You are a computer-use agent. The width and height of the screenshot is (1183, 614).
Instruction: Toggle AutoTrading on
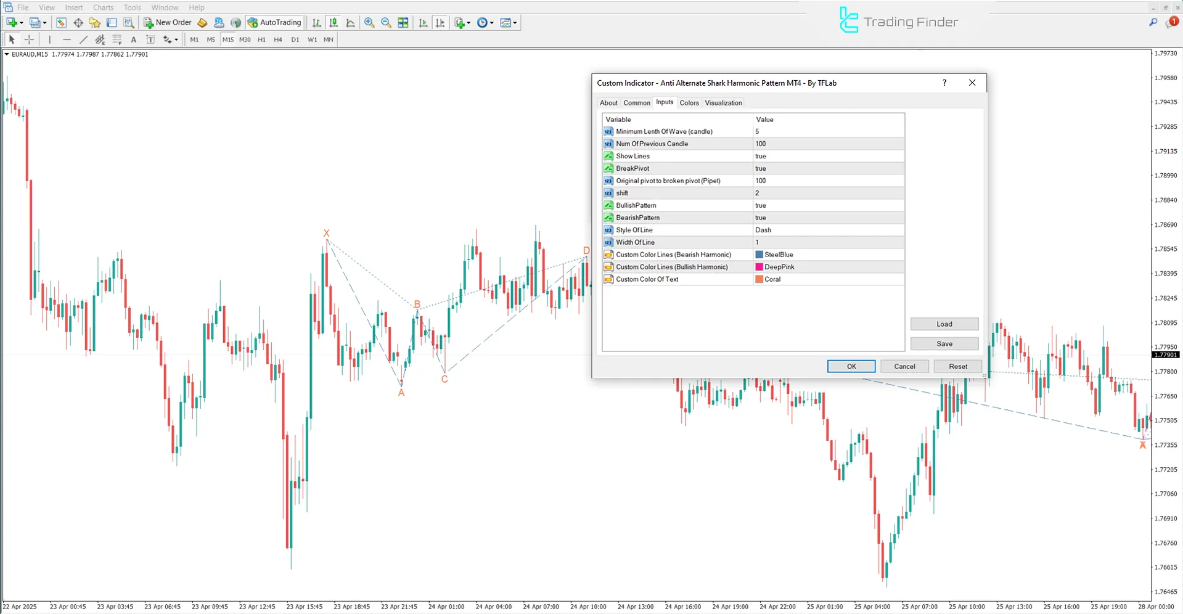tap(274, 22)
